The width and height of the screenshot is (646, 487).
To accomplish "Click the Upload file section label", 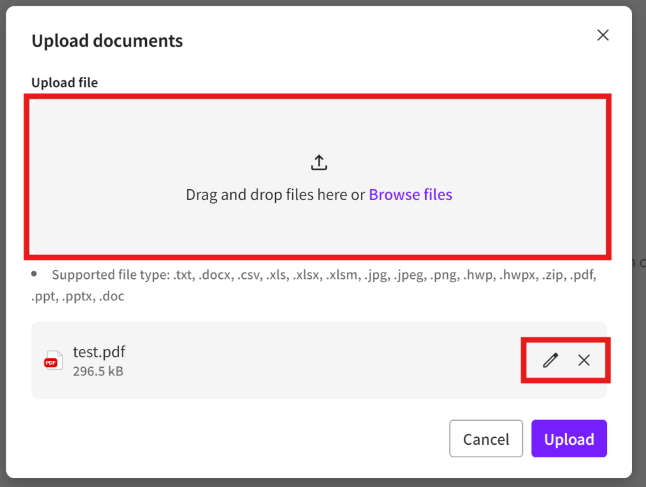I will [x=64, y=83].
